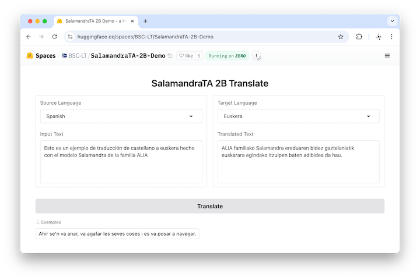Click the "SalamandraTA 2B Translate" heading
Image resolution: width=420 pixels, height=280 pixels.
click(210, 83)
